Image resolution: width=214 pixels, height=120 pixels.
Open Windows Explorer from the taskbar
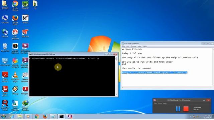tap(20, 117)
